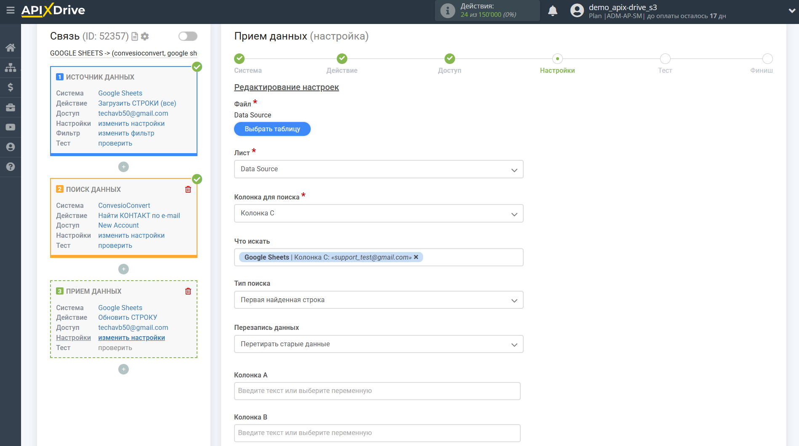
Task: Open the Перезапись данных dropdown
Action: tap(378, 344)
